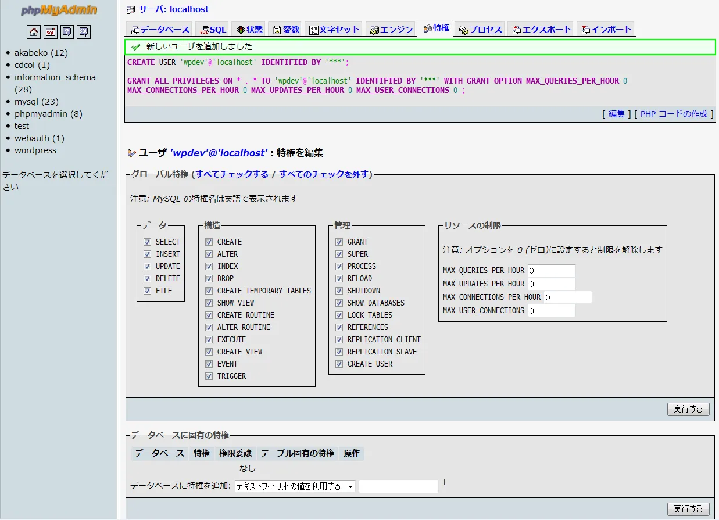Open phpMyAdmin documentation help icon
The width and height of the screenshot is (719, 520).
point(67,32)
